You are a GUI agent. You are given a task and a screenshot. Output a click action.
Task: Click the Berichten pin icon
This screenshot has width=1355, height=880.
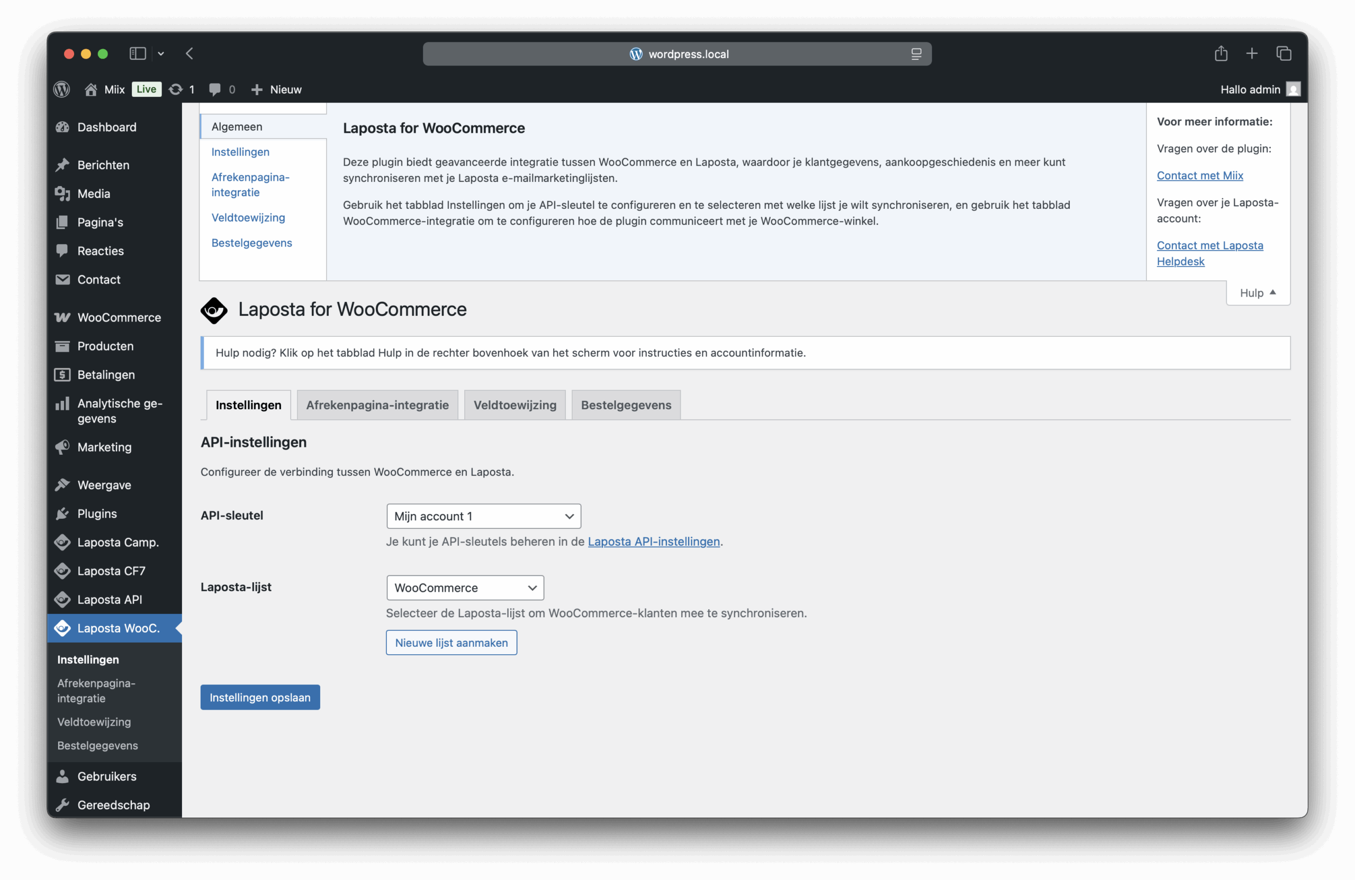(62, 165)
